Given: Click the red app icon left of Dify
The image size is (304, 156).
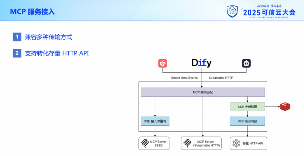Looking at the screenshot, I should tap(163, 63).
